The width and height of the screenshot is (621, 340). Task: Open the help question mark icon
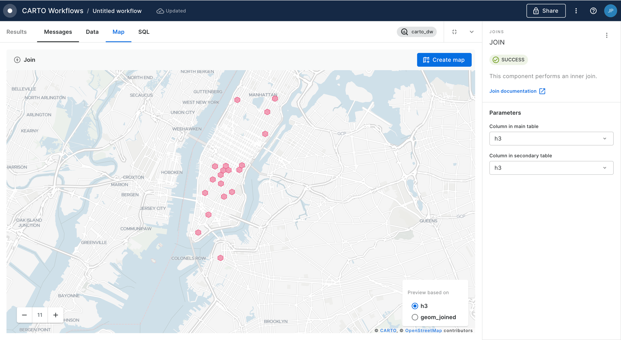pos(593,11)
